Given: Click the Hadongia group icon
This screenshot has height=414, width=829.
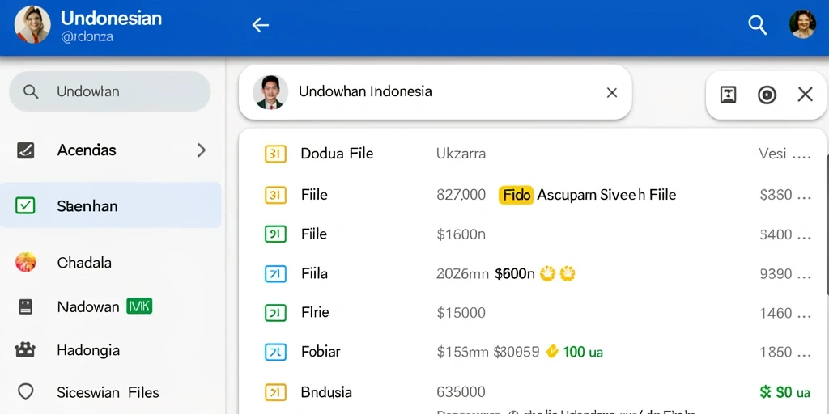Looking at the screenshot, I should pos(25,349).
